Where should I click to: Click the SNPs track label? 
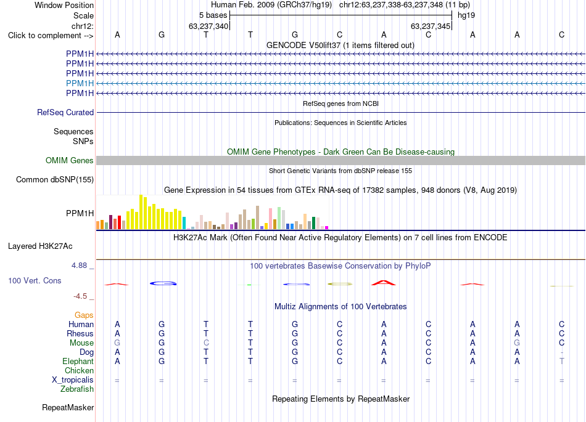[x=83, y=142]
